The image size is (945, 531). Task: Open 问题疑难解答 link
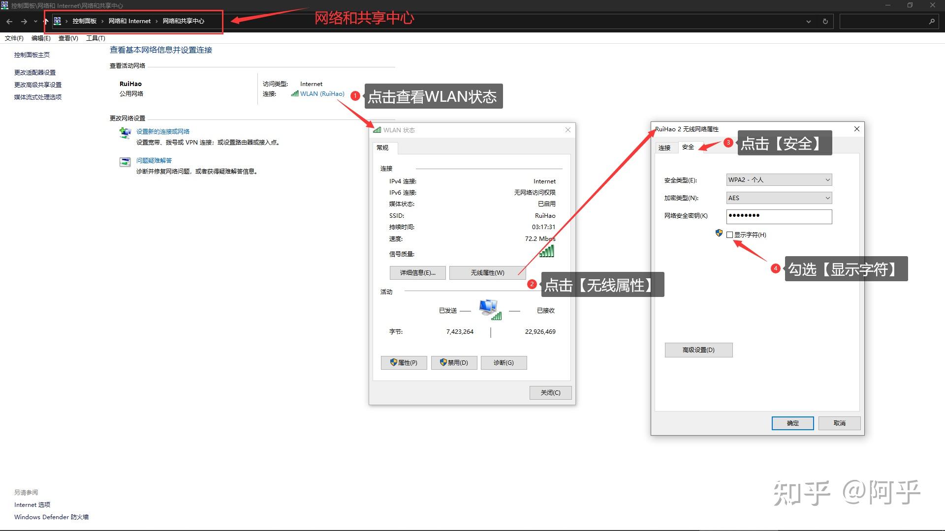tap(154, 161)
